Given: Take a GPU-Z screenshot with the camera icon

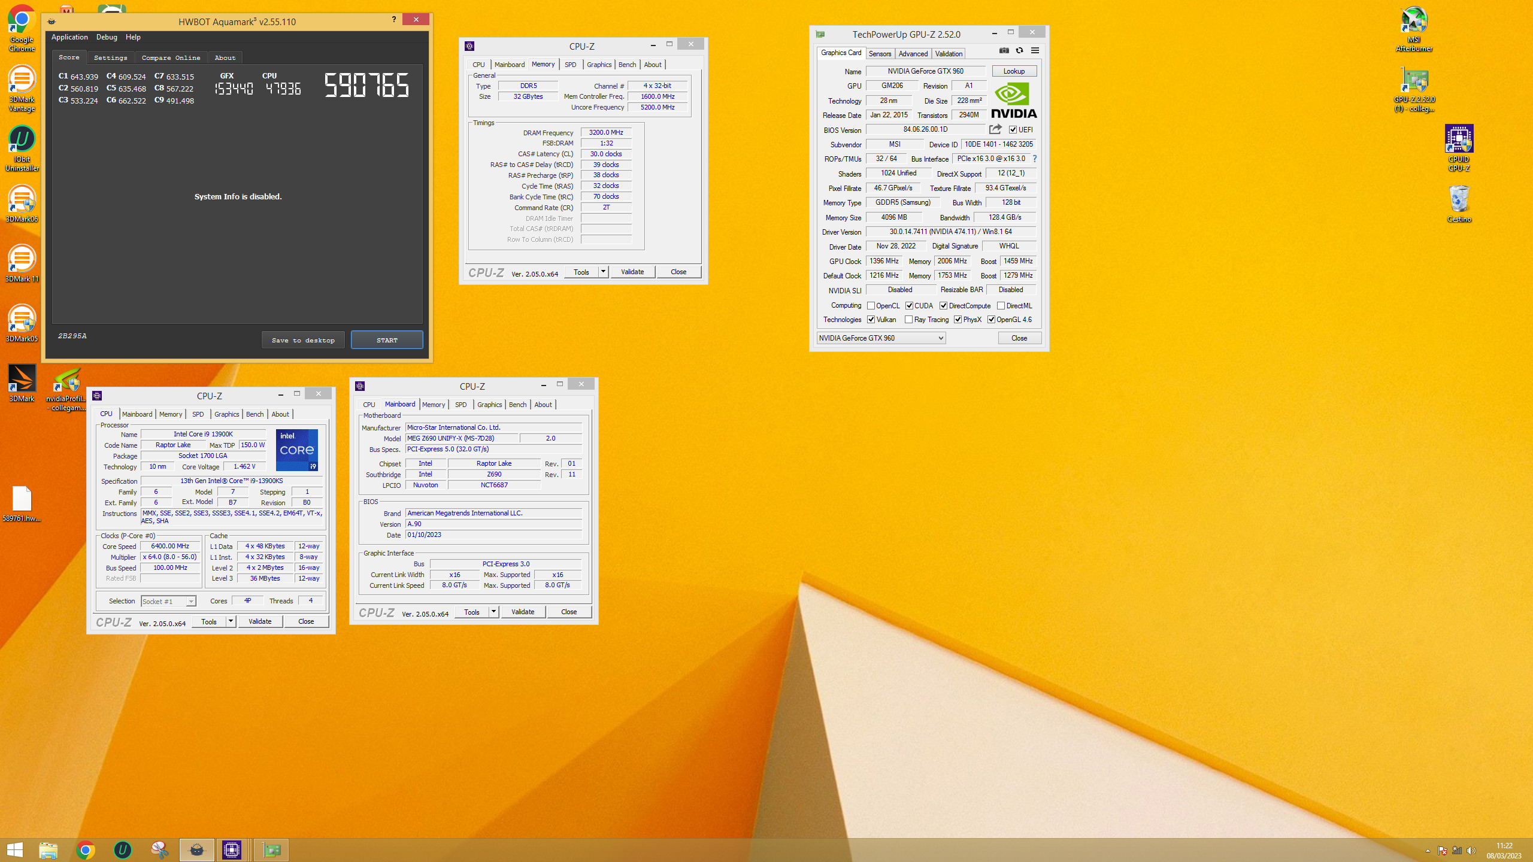Looking at the screenshot, I should (1004, 51).
